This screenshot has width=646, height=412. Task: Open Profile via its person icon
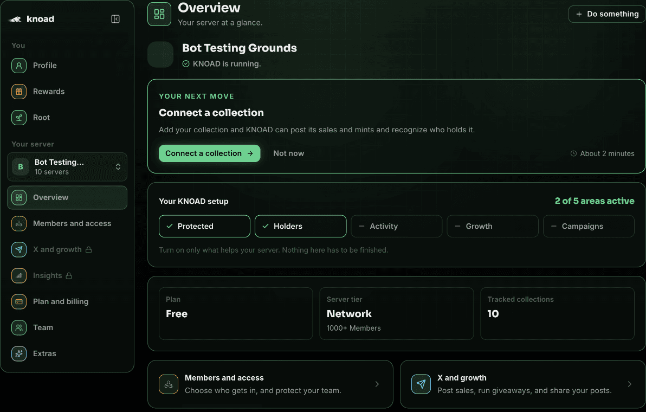(19, 66)
